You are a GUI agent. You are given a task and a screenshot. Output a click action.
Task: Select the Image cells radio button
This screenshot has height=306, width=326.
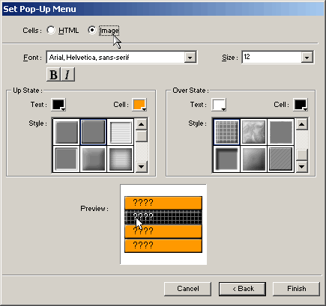tap(92, 31)
